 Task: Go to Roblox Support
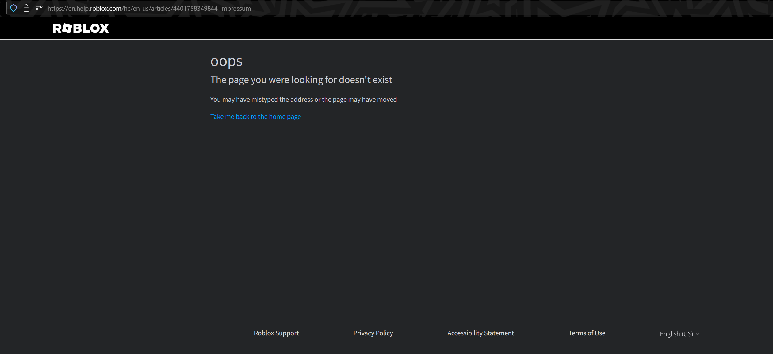pos(276,333)
